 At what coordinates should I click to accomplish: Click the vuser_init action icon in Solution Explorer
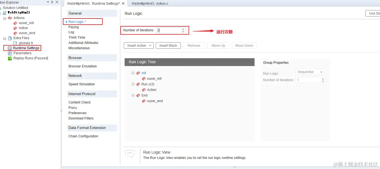(x=15, y=23)
